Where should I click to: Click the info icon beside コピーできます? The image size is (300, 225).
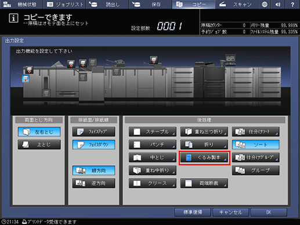point(13,18)
